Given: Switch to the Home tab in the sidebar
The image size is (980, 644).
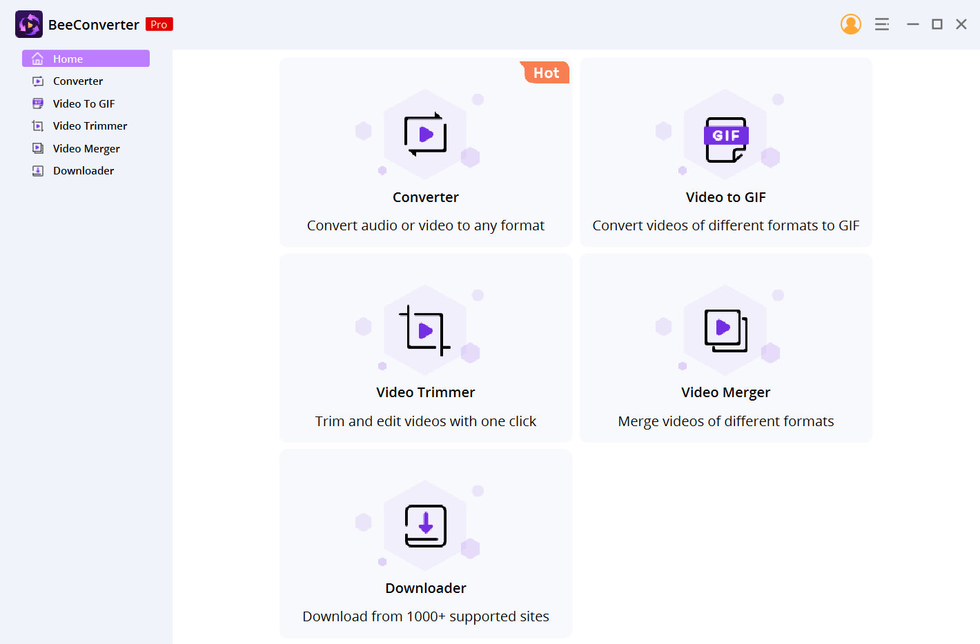Looking at the screenshot, I should click(x=86, y=59).
